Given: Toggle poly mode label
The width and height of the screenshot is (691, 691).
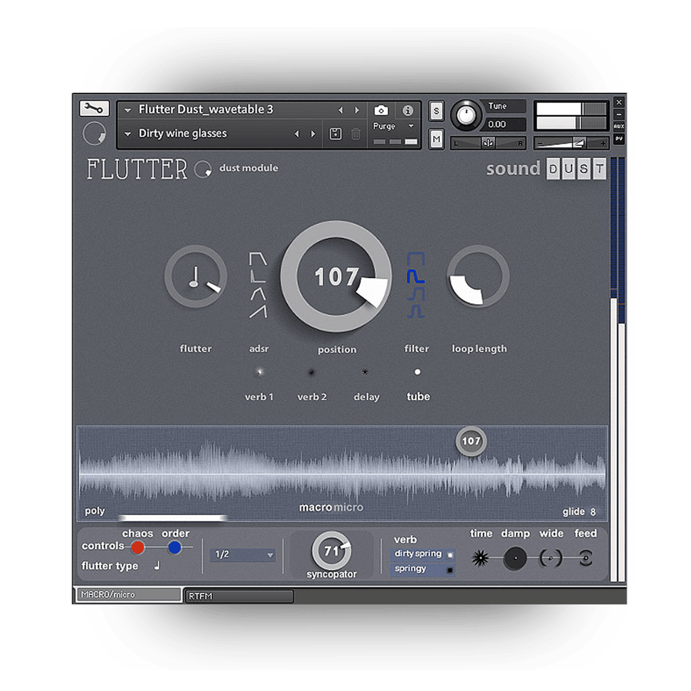Looking at the screenshot, I should (94, 511).
